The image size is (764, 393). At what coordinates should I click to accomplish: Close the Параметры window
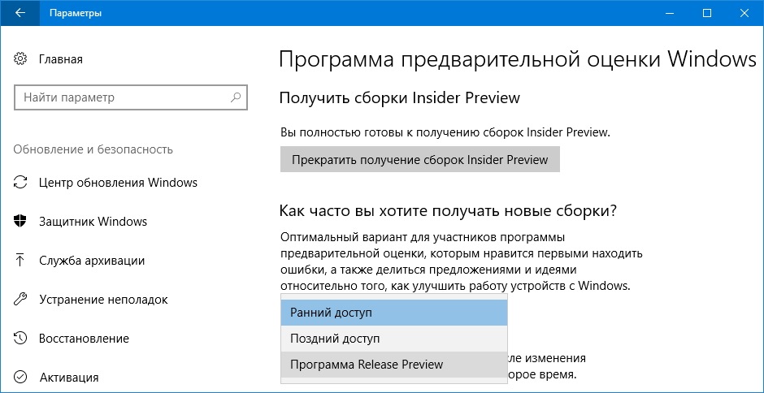743,13
